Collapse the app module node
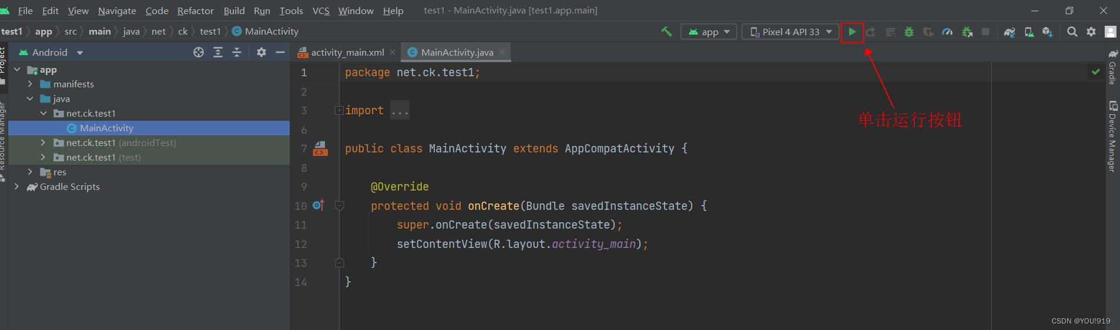The width and height of the screenshot is (1120, 330). (17, 70)
